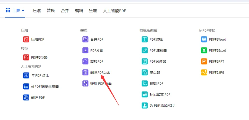Viewport: 249px width, 120px height.
Task: Click the PDF阅读器 text link
Action: point(158,61)
